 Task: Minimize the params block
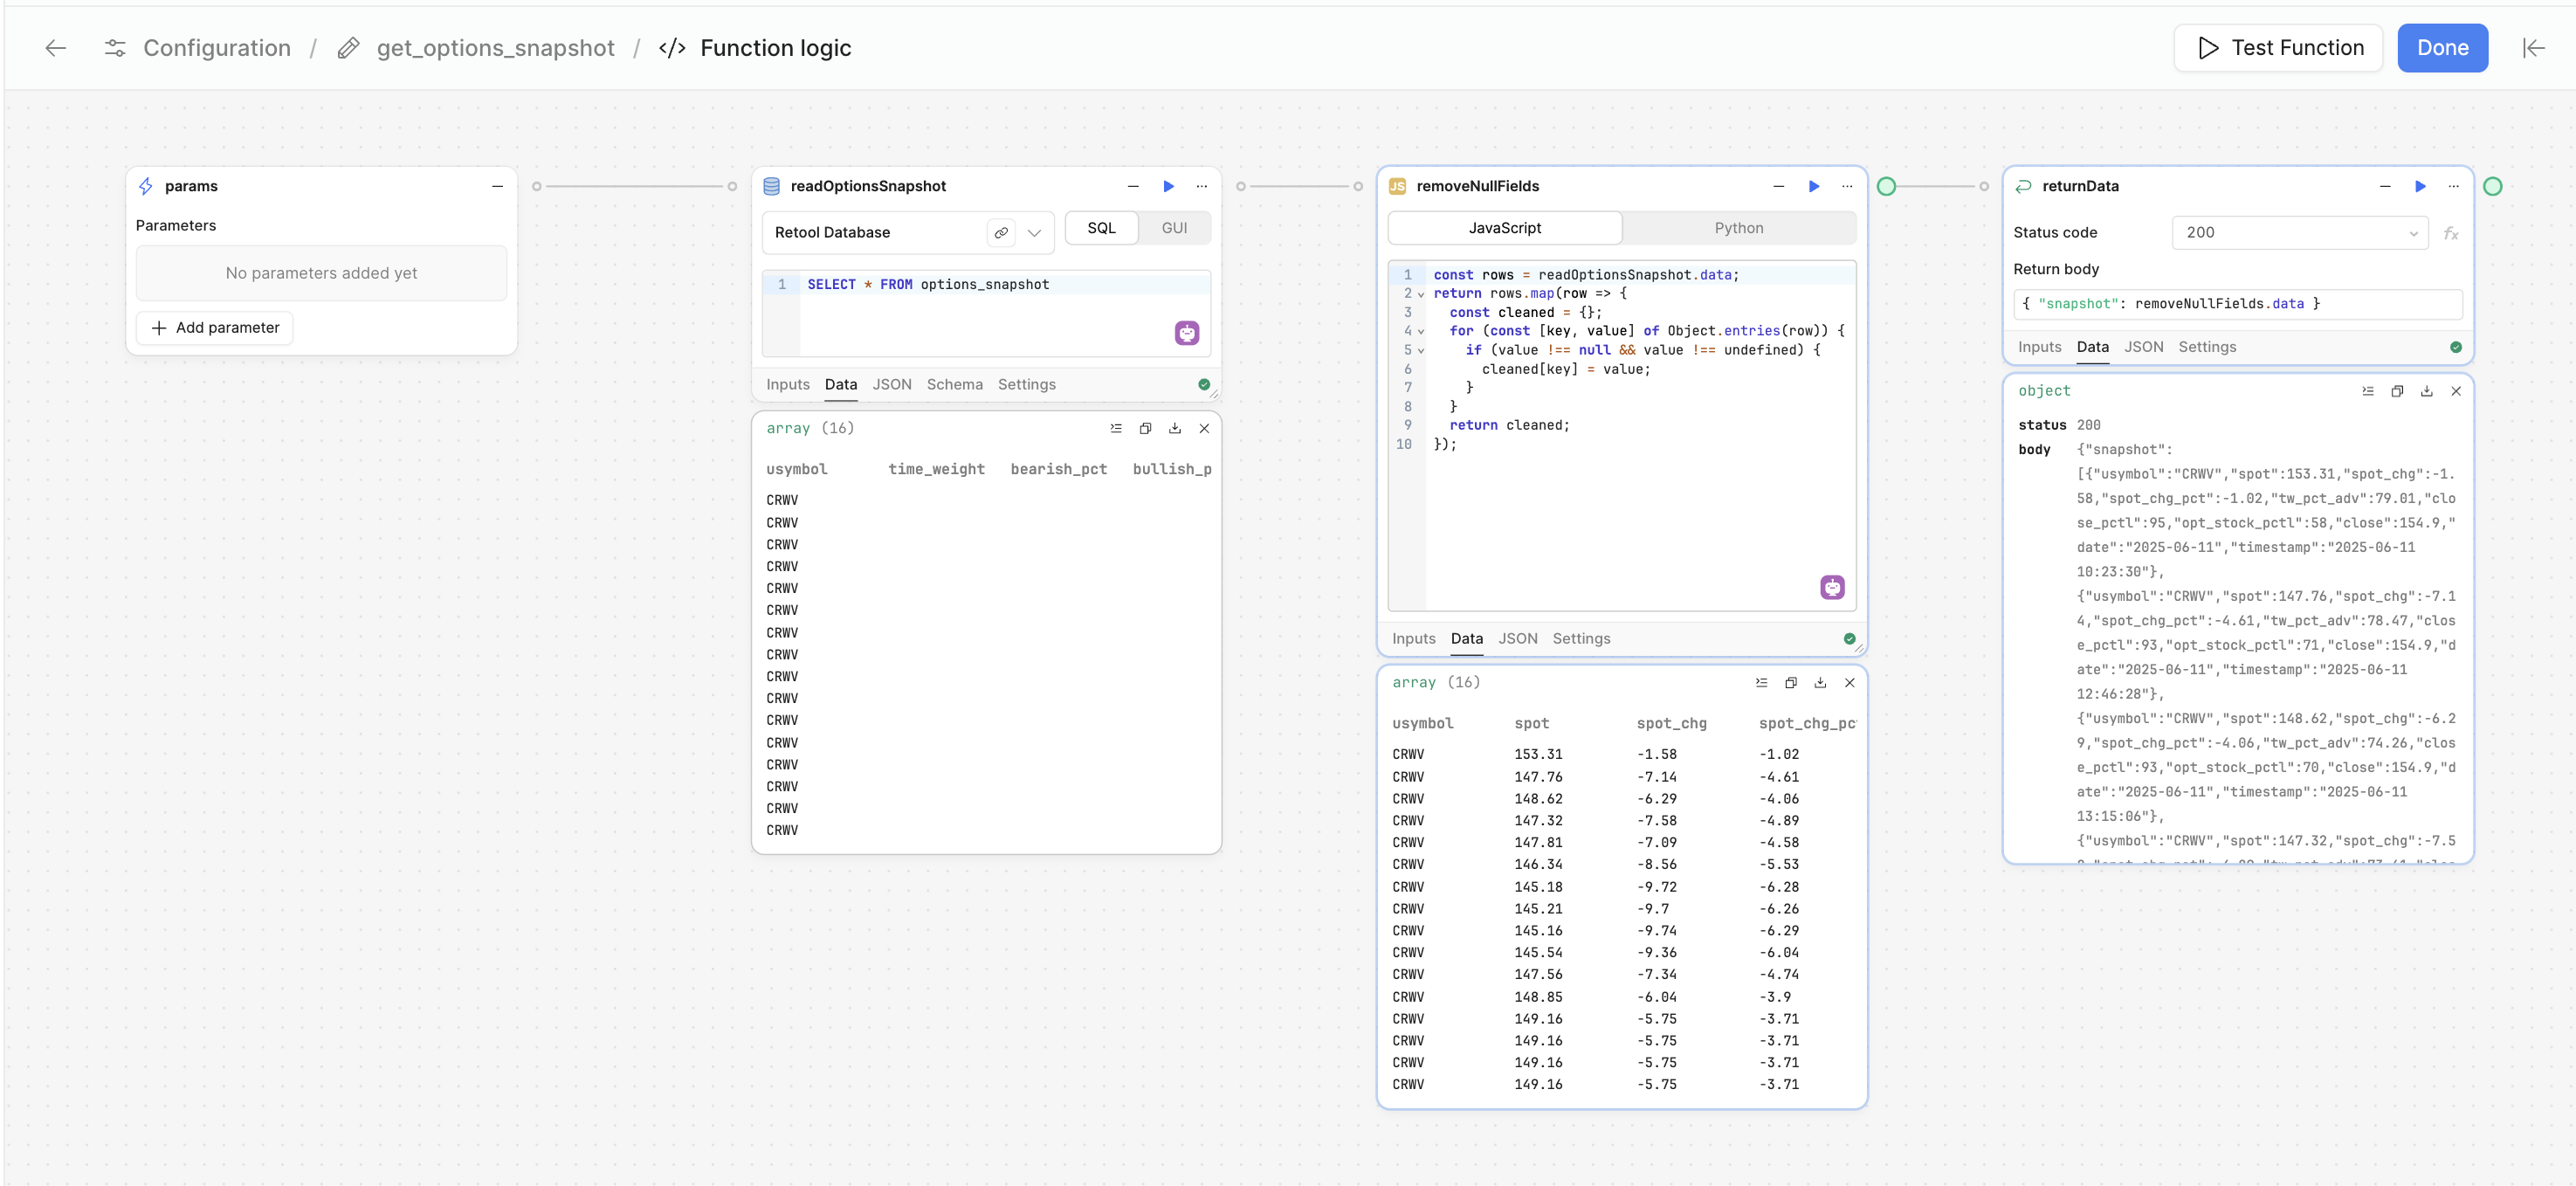tap(497, 186)
